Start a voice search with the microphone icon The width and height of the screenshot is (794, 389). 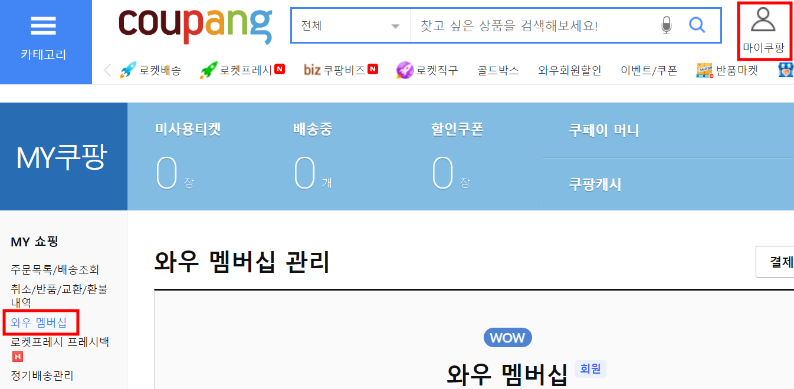(x=666, y=25)
